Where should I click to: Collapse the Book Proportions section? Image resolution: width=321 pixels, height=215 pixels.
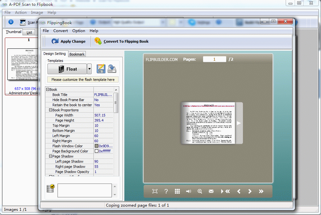[50, 110]
